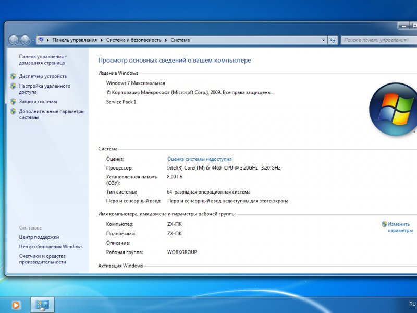This screenshot has height=313, width=417.
Task: Focus the 'Поиск в панели управления' search box
Action: pyautogui.click(x=379, y=40)
